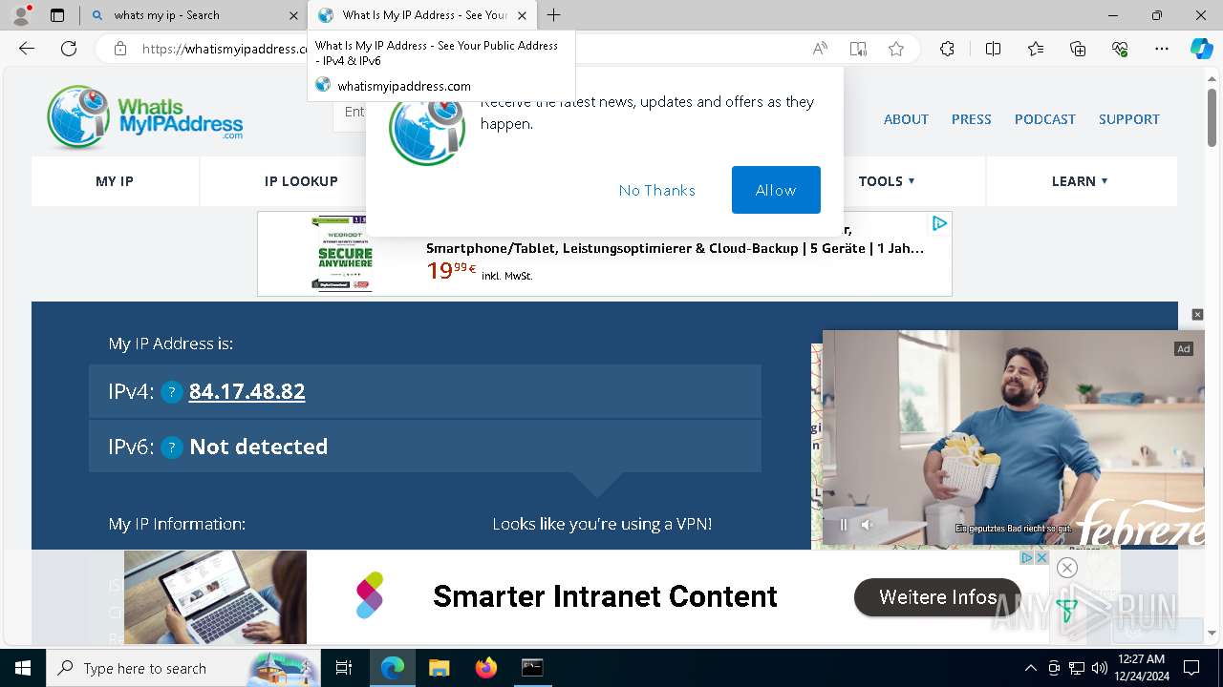This screenshot has height=687, width=1223.
Task: Mute the Febreze video ad
Action: [867, 524]
